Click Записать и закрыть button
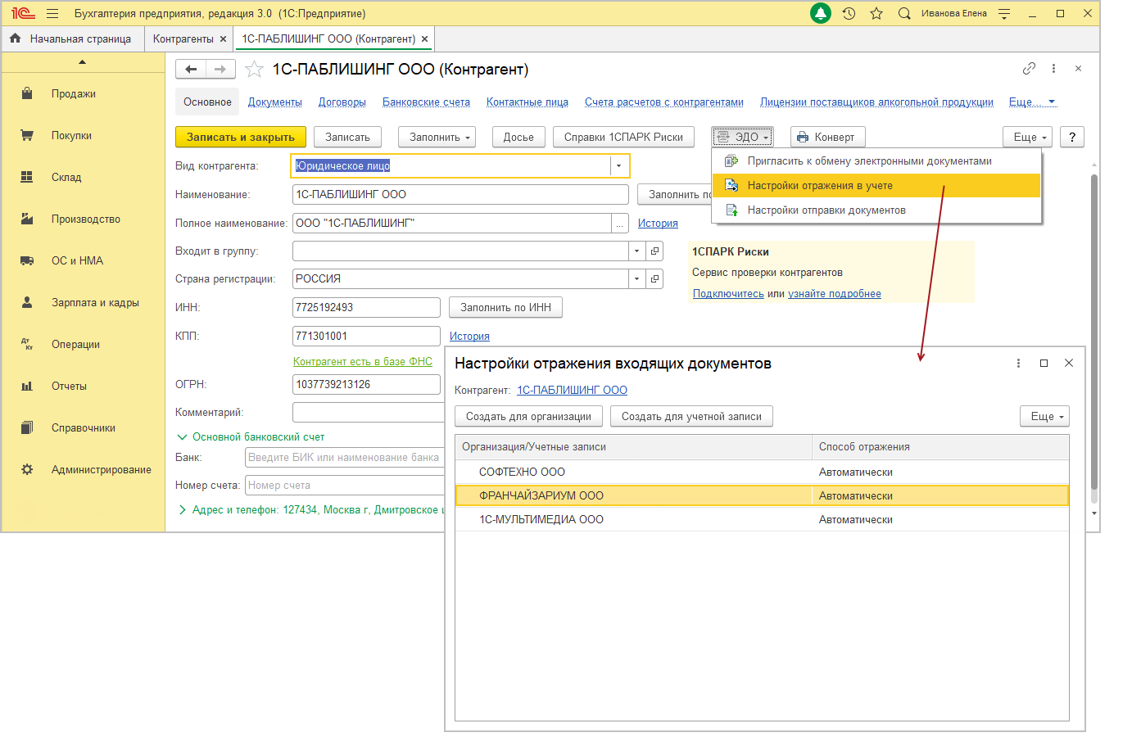1141x737 pixels. coord(241,137)
